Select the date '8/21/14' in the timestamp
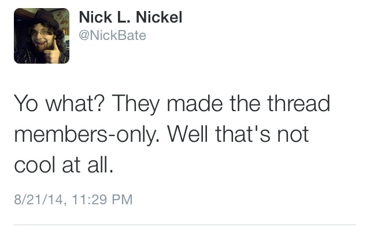The height and width of the screenshot is (228, 370). [39, 199]
